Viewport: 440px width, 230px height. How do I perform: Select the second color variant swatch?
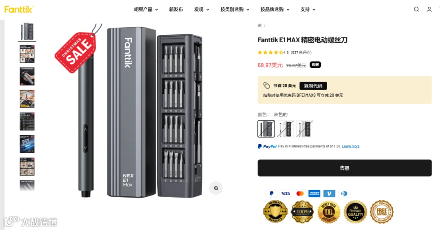tap(285, 129)
